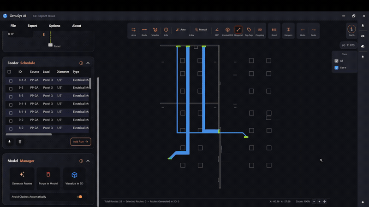Sort by the Diameter column header
The image size is (369, 207).
63,72
